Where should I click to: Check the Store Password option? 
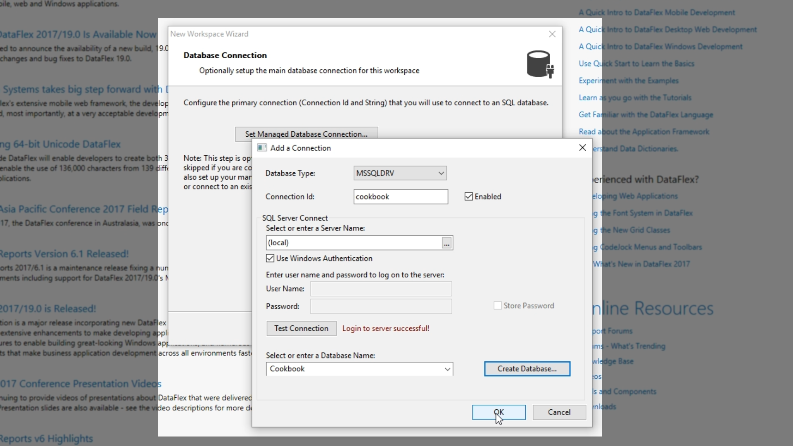(x=498, y=306)
